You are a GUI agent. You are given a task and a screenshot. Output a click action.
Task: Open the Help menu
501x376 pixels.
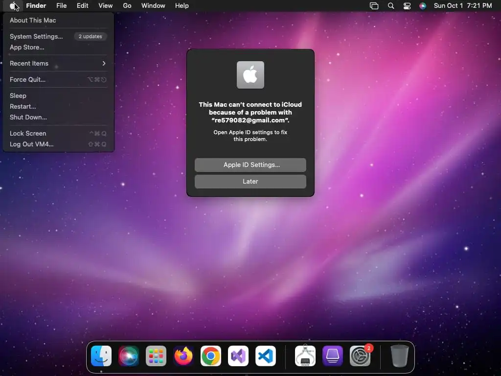(182, 6)
